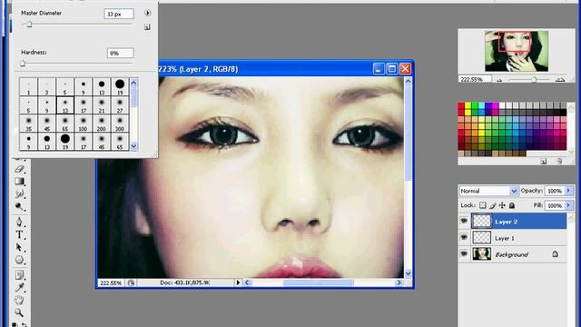581x327 pixels.
Task: Click the Layer 2 thumbnail
Action: (482, 221)
